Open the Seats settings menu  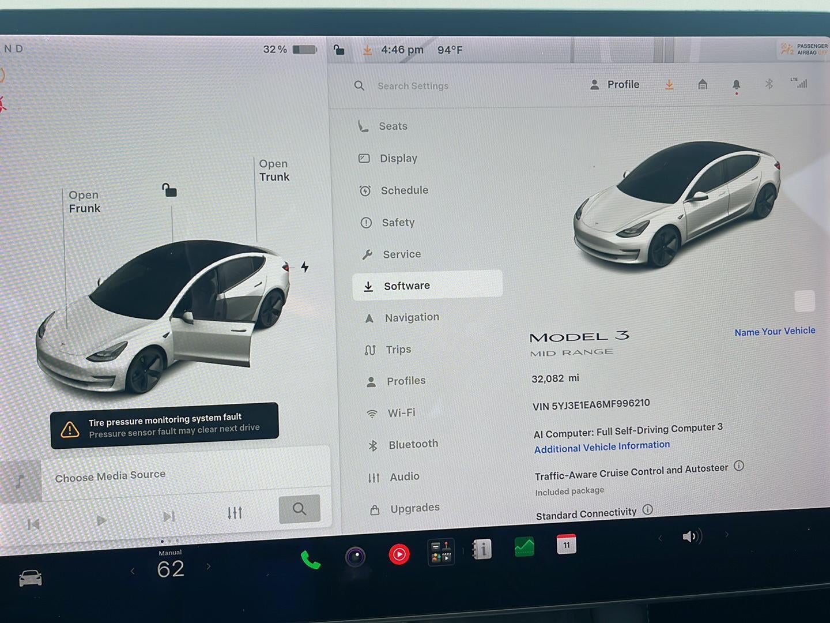(x=382, y=126)
